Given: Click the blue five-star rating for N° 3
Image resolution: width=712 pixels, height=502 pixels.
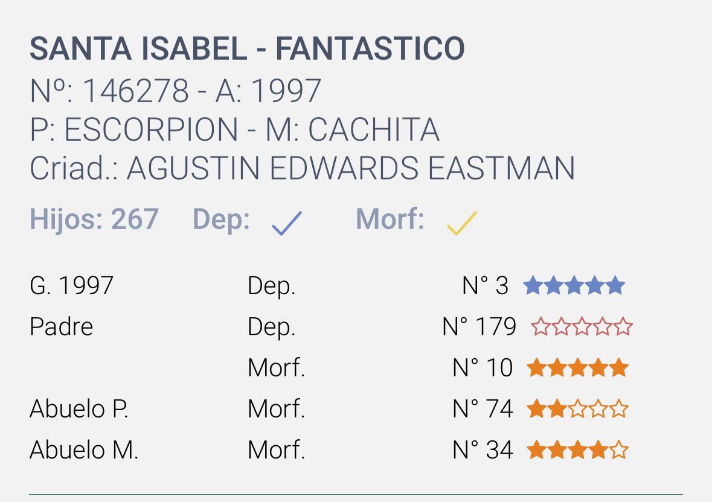Looking at the screenshot, I should click(x=574, y=285).
